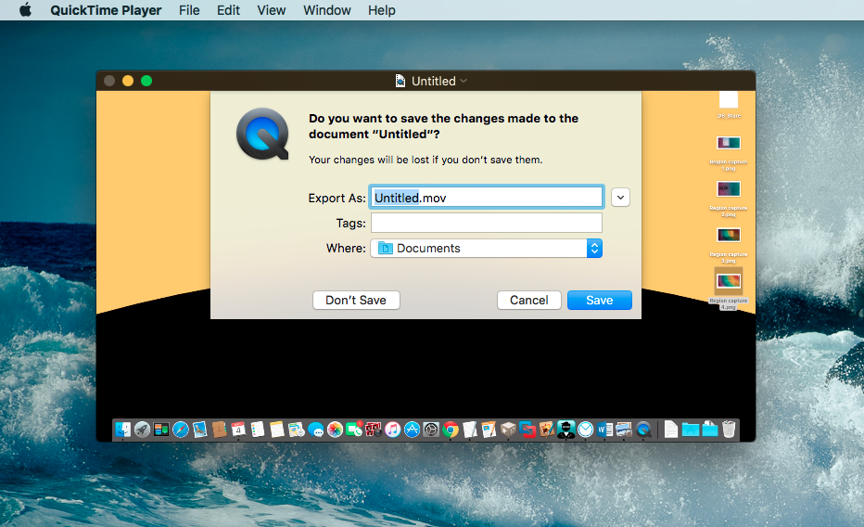The image size is (864, 527).
Task: Open the System Preferences gear icon in the dock
Action: pyautogui.click(x=431, y=430)
